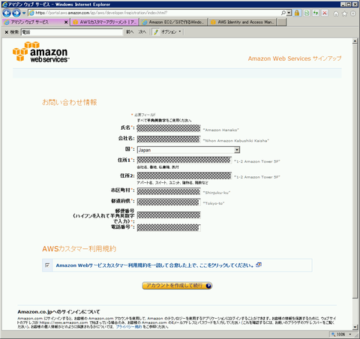The height and width of the screenshot is (339, 360).
Task: Click the 次へ (next) find button
Action: point(142,32)
